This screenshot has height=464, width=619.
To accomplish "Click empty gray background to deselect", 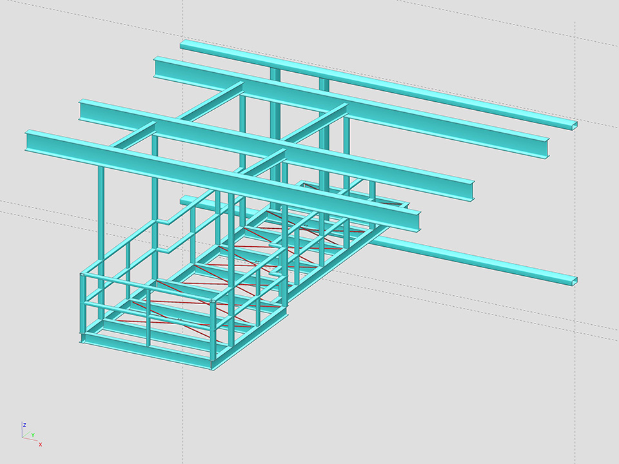I will pyautogui.click(x=451, y=387).
